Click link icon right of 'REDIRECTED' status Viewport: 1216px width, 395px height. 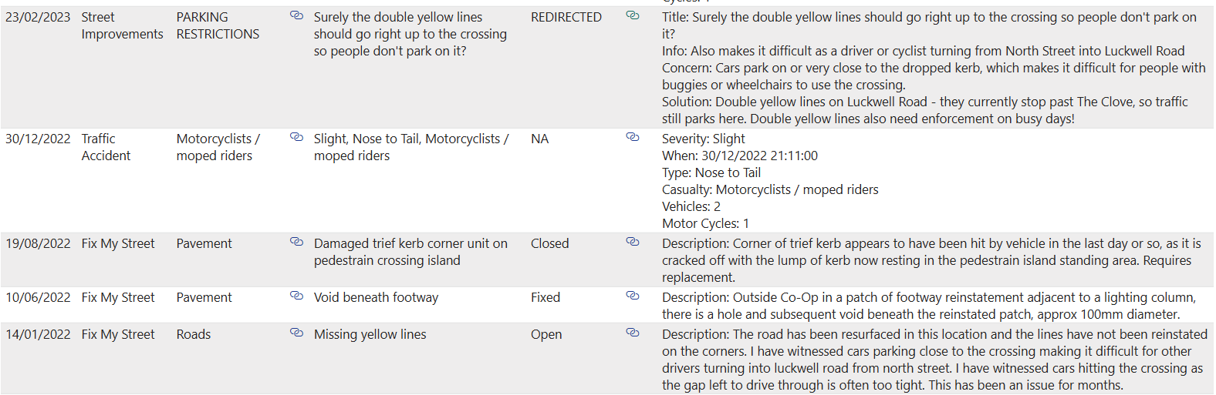click(633, 15)
